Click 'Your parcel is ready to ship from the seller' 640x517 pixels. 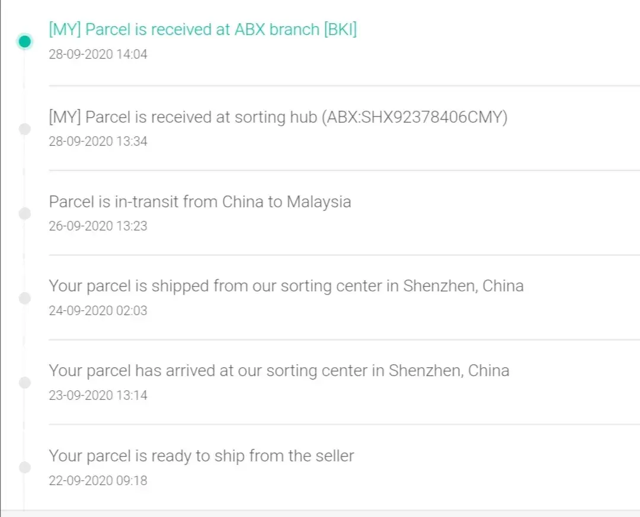(201, 456)
